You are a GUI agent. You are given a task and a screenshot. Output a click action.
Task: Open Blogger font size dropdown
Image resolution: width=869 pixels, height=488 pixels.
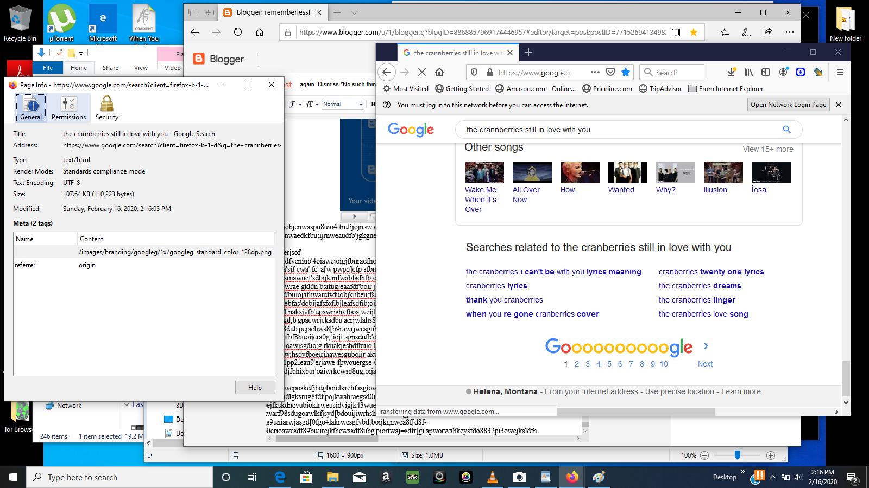pos(312,104)
